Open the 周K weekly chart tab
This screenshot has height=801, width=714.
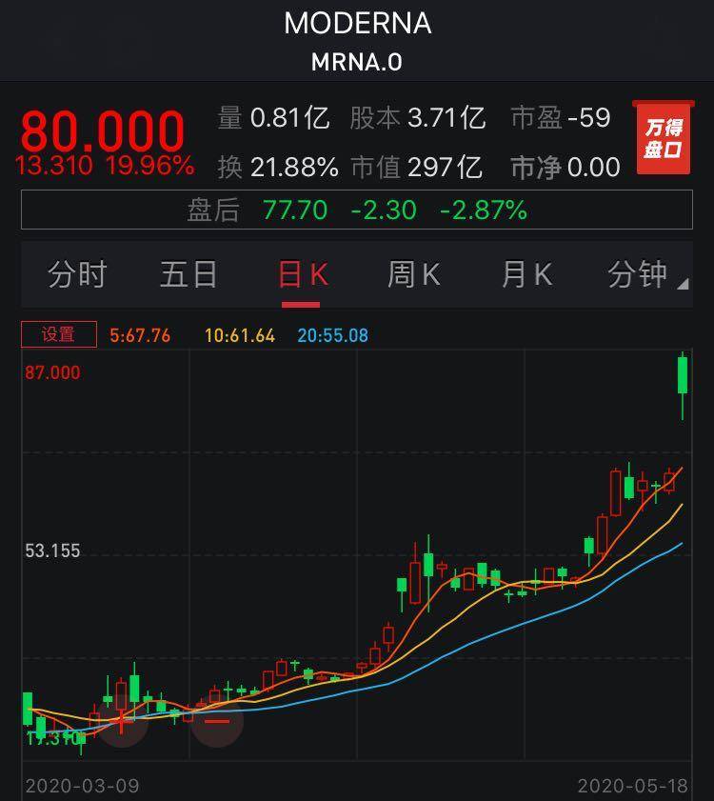(414, 274)
